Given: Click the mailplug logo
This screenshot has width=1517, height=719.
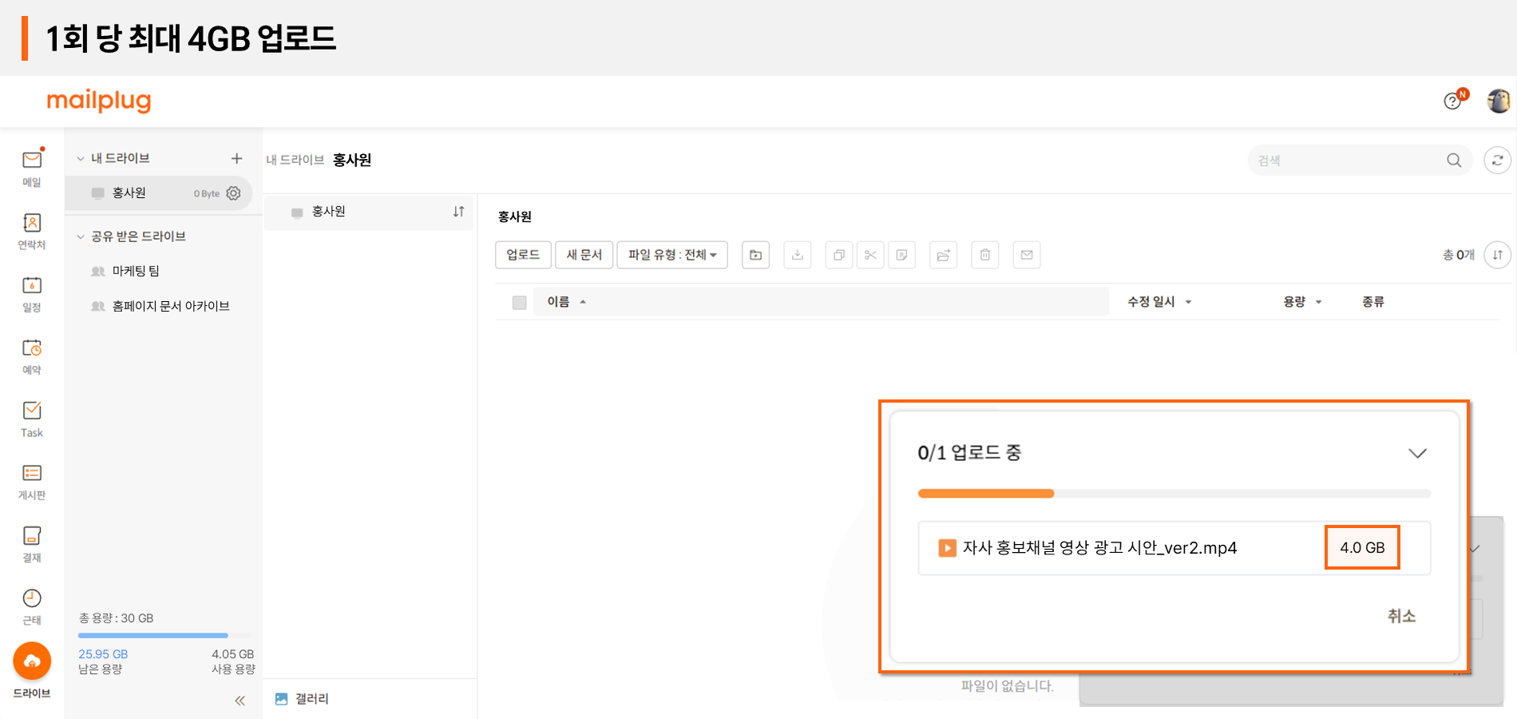Looking at the screenshot, I should pos(99,101).
